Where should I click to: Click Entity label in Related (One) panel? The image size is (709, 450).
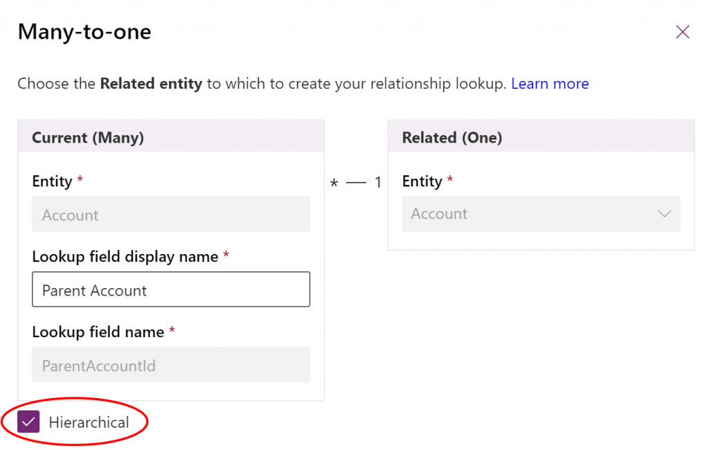coord(422,181)
